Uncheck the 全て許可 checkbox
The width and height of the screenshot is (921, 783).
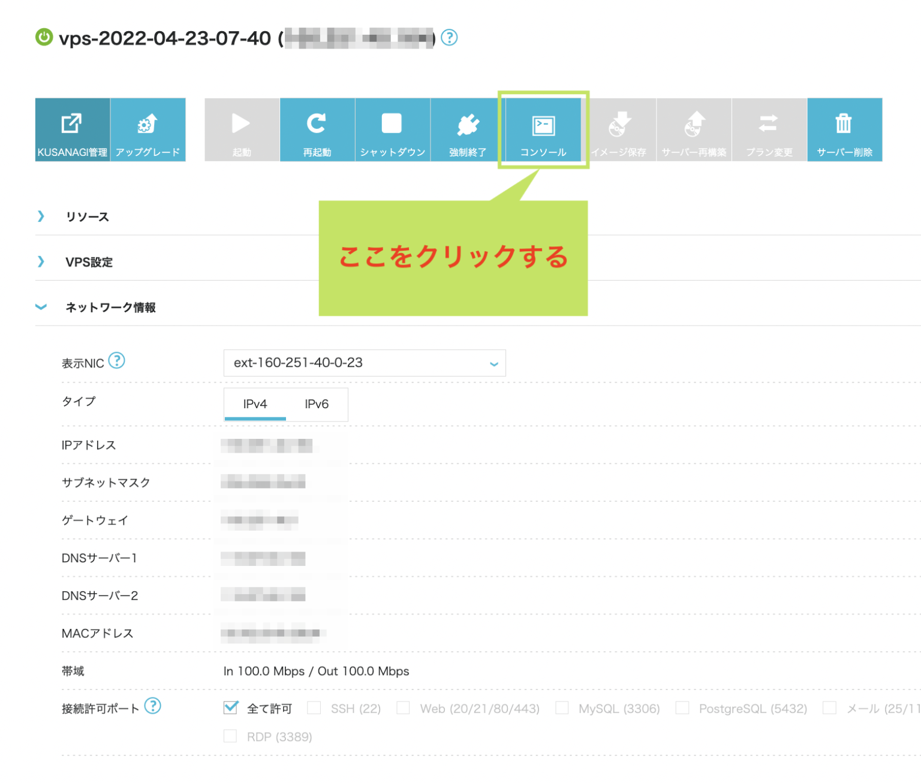[x=231, y=708]
